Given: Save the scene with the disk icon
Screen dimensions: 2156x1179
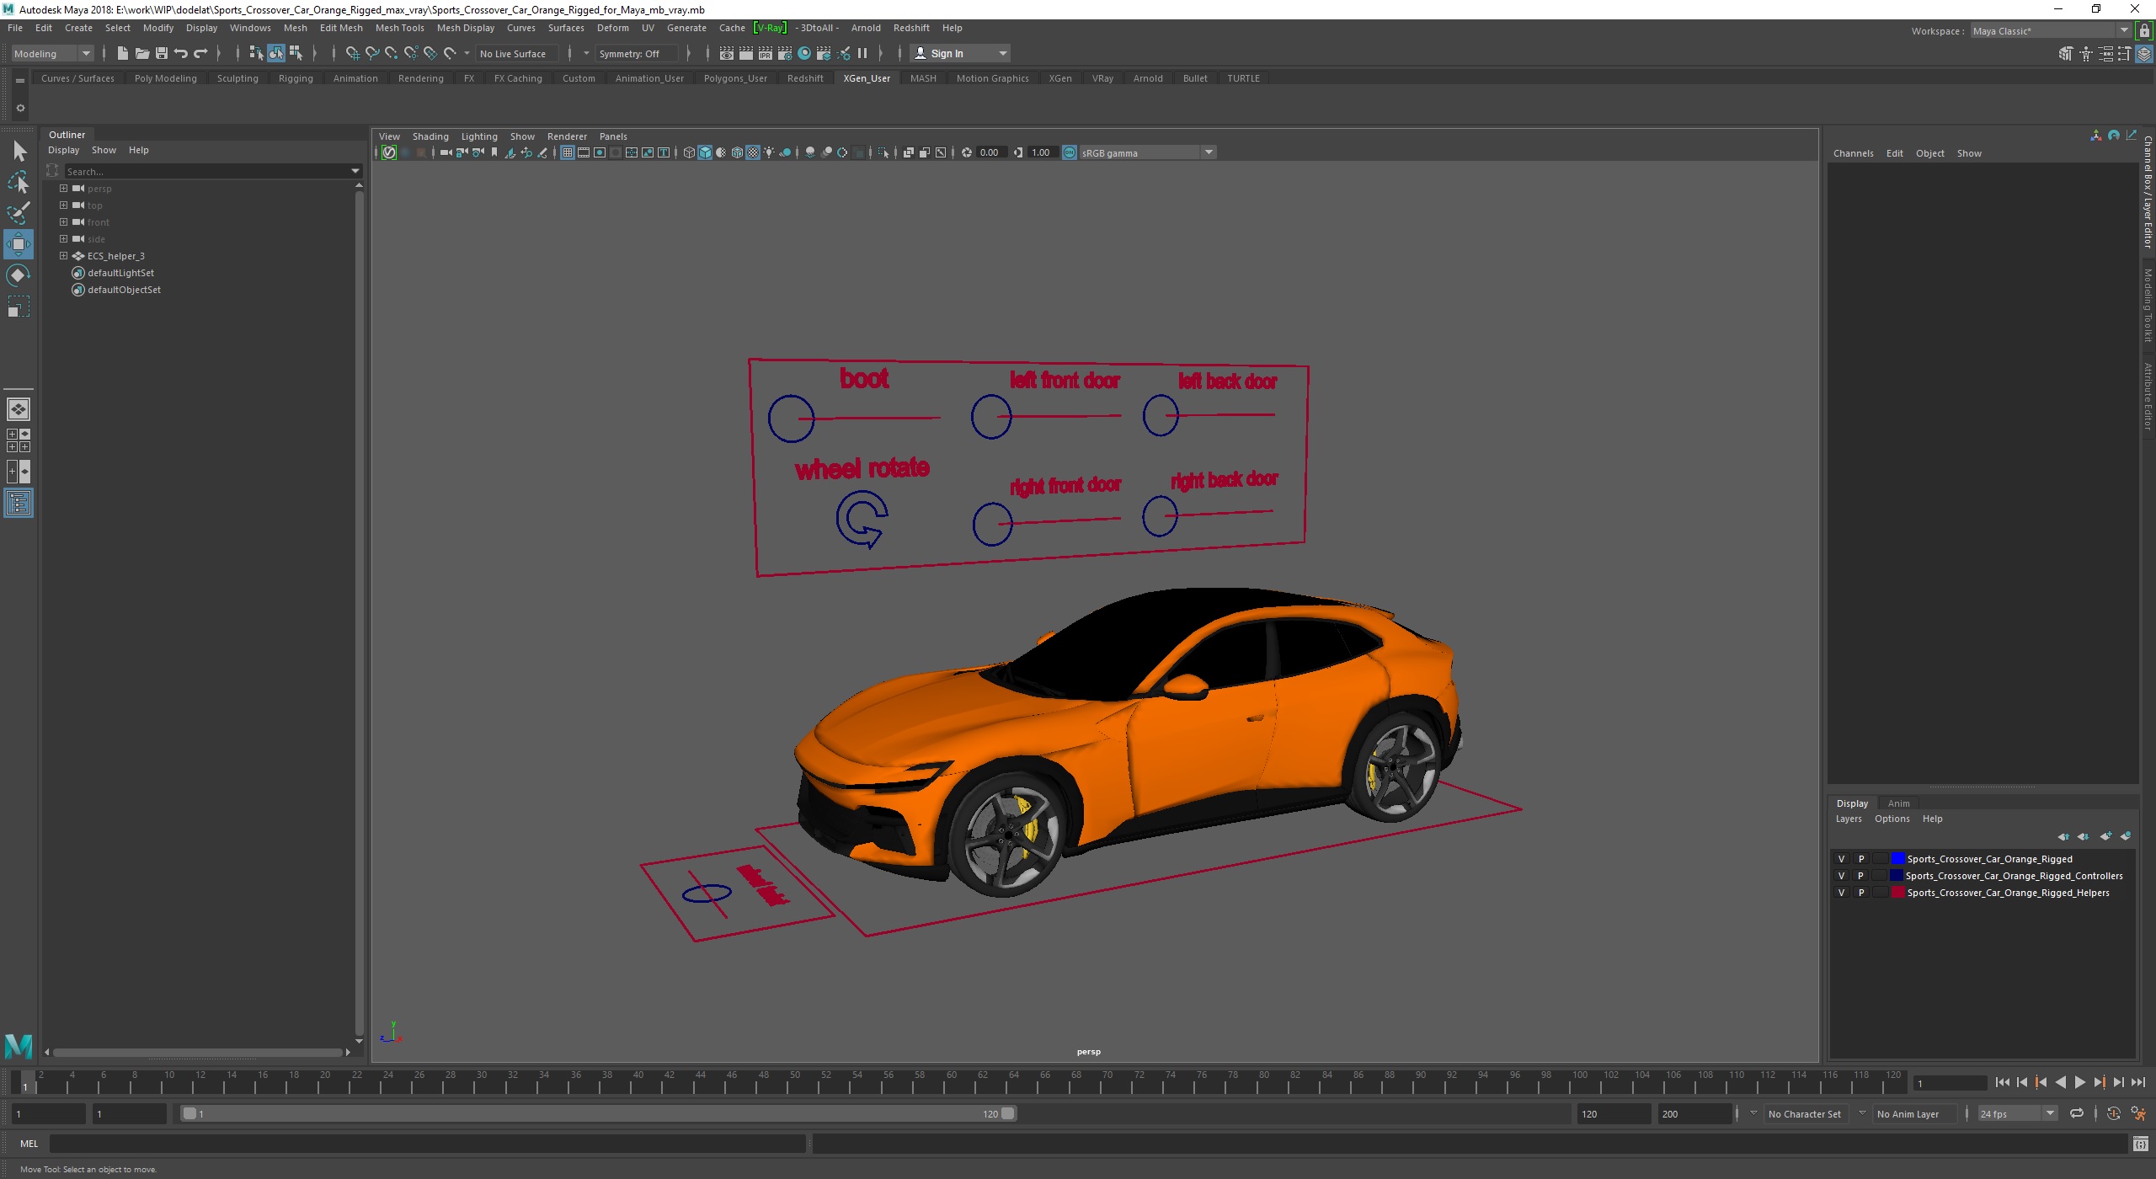Looking at the screenshot, I should (162, 54).
